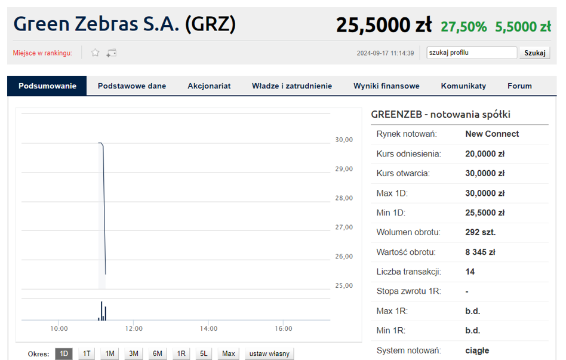Add stock to portfolio with the wallet icon
The width and height of the screenshot is (566, 360).
[111, 53]
